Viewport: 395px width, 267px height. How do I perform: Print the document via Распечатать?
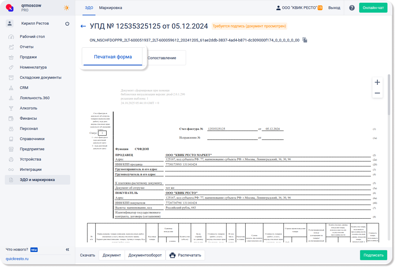click(x=185, y=255)
